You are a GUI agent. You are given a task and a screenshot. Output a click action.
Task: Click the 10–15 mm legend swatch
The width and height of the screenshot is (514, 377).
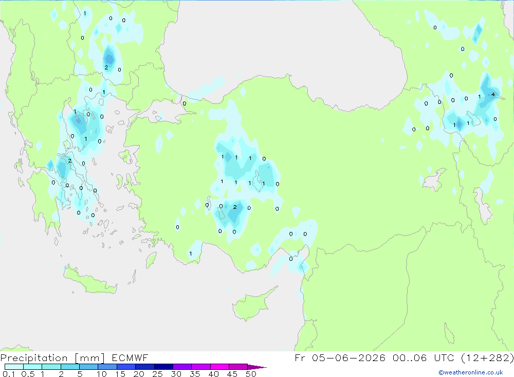[107, 367]
